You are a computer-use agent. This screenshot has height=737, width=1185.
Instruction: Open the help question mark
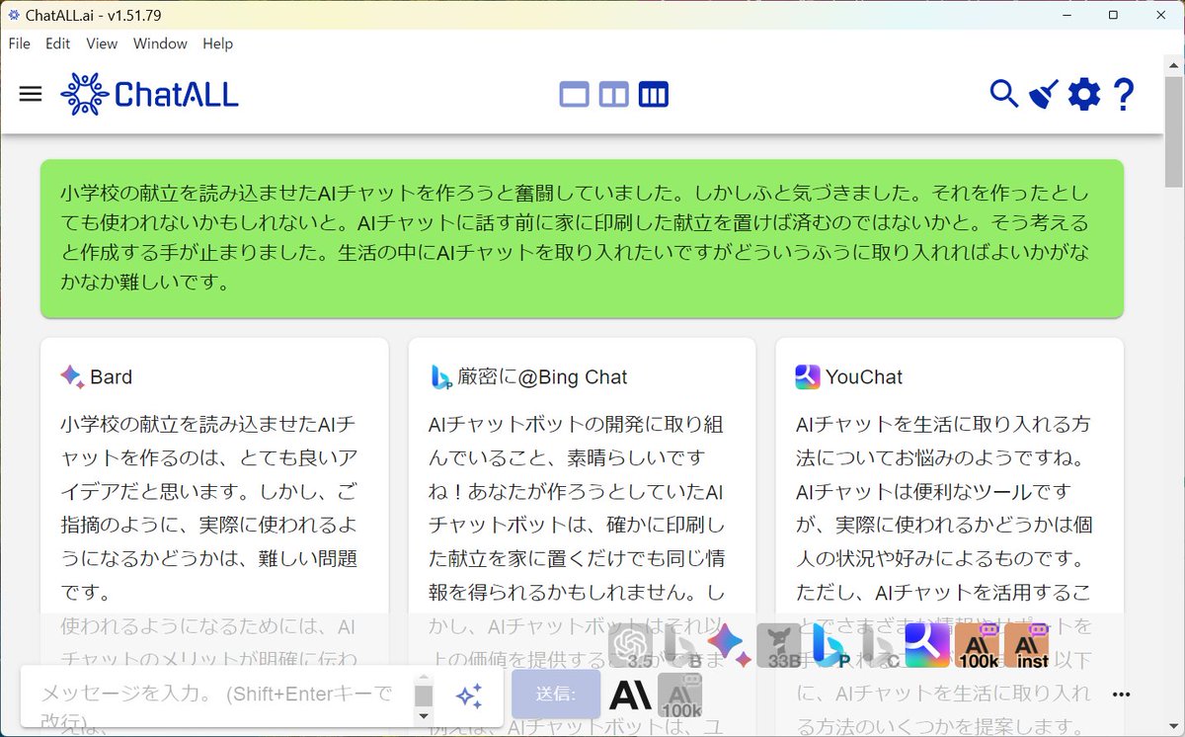(x=1124, y=94)
